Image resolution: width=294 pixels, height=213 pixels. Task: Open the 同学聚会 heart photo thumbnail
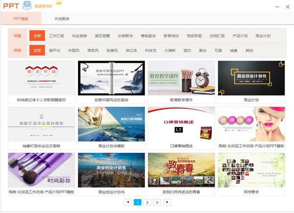coord(251,170)
